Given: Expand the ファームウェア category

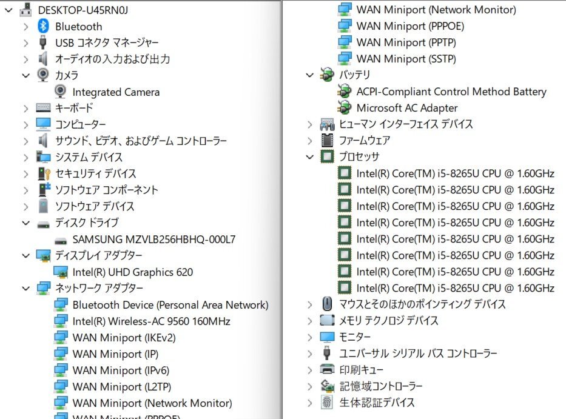Looking at the screenshot, I should click(309, 141).
